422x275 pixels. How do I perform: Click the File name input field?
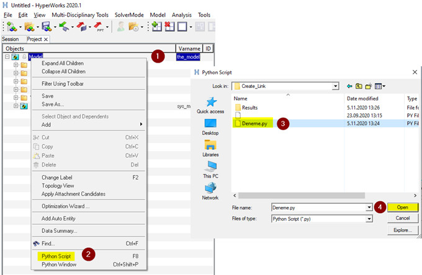(318, 207)
